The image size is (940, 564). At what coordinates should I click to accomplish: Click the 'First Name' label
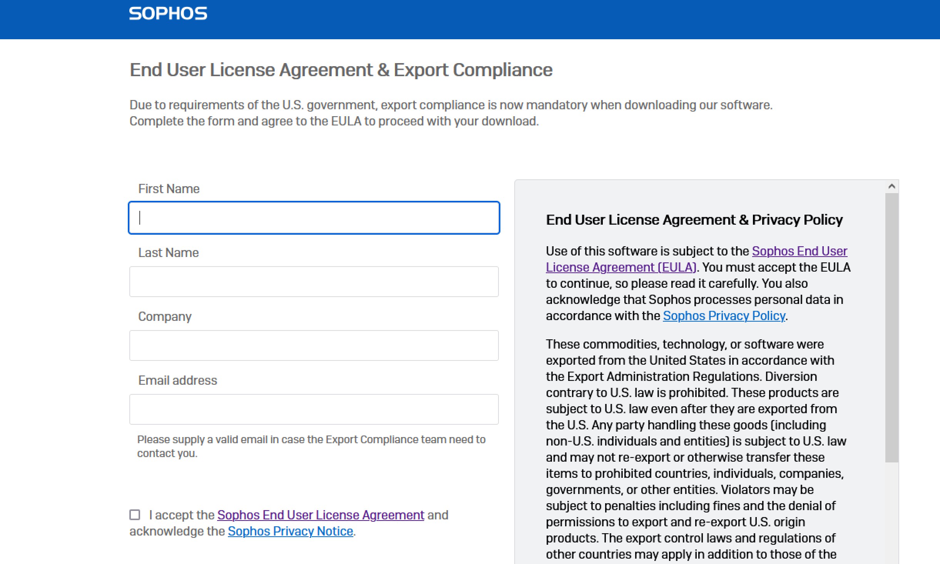169,189
